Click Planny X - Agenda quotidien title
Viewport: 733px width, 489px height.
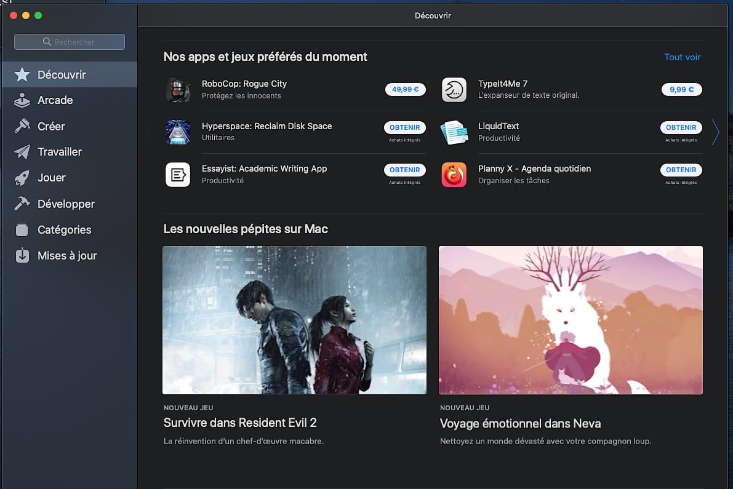(534, 169)
